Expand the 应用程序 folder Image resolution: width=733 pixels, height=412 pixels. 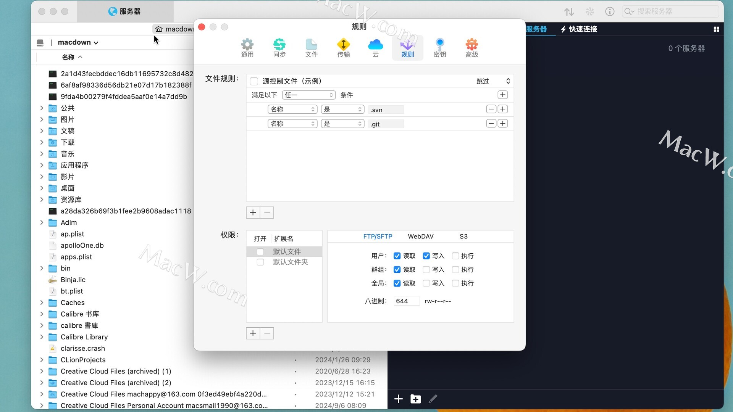(x=42, y=165)
